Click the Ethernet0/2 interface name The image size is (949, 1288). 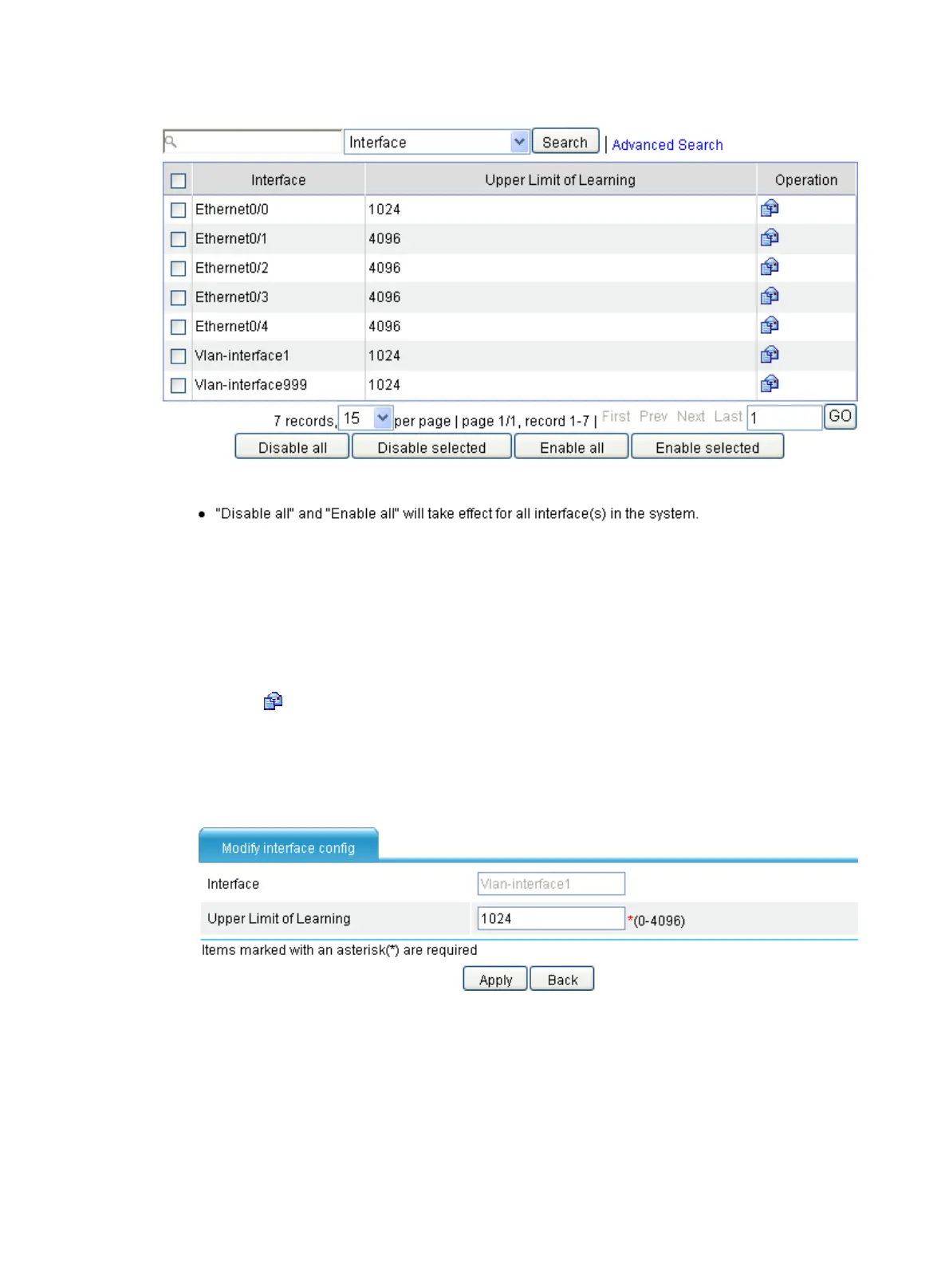(x=232, y=268)
